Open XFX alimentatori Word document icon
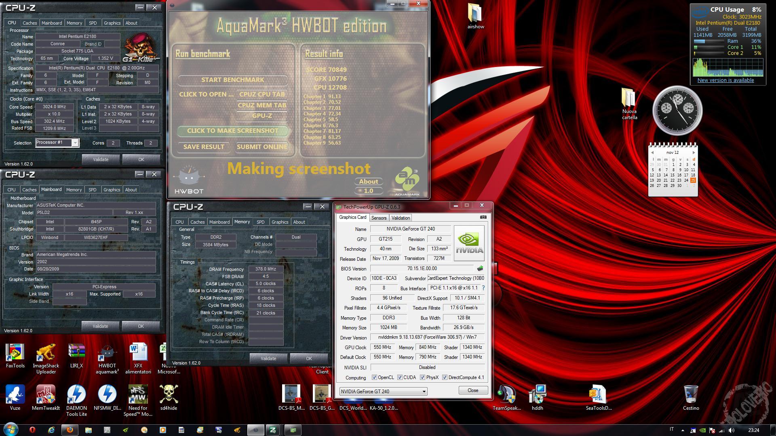776x436 pixels. click(138, 359)
